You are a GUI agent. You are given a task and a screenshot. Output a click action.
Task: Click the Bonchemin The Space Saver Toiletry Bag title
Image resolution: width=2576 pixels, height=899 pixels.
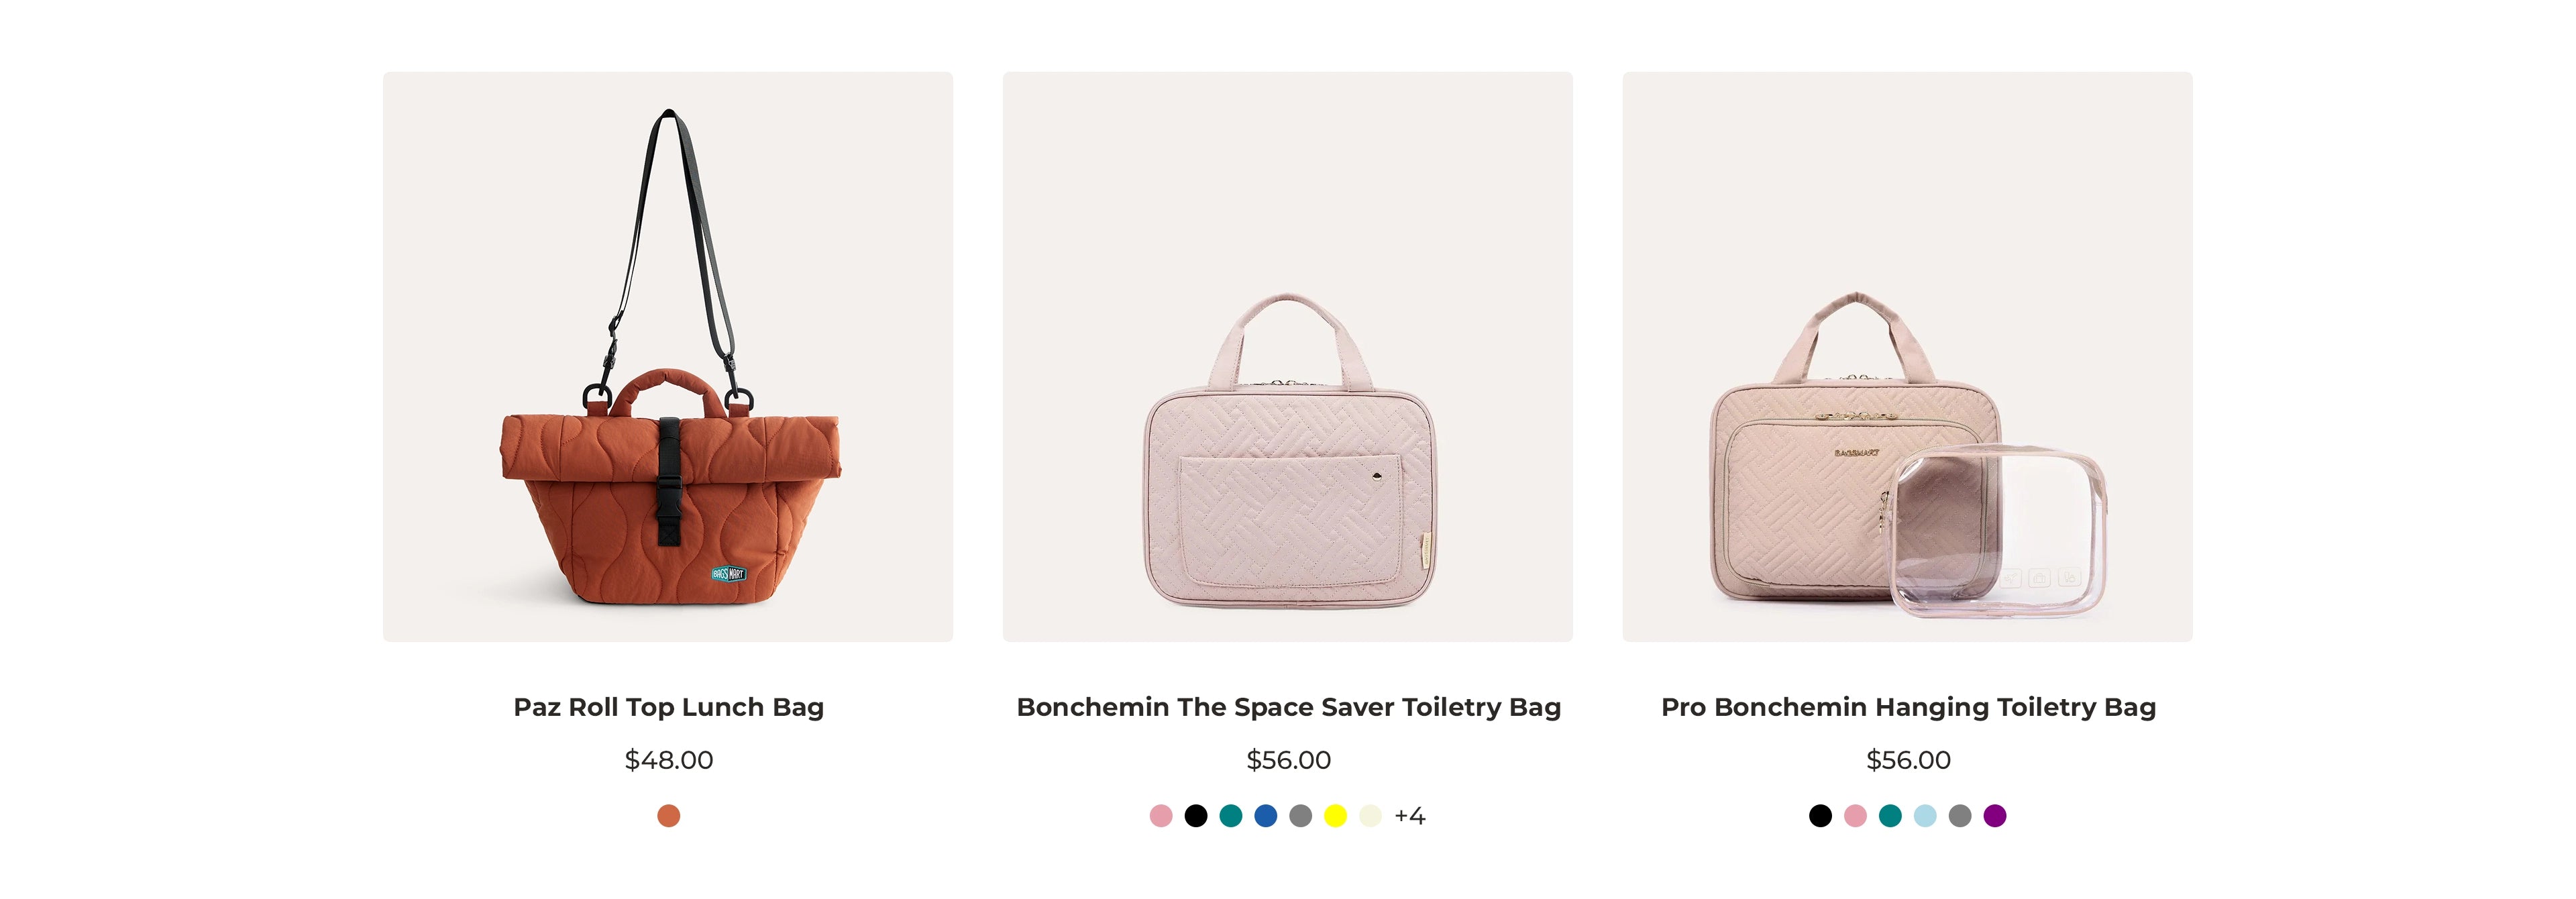1288,707
